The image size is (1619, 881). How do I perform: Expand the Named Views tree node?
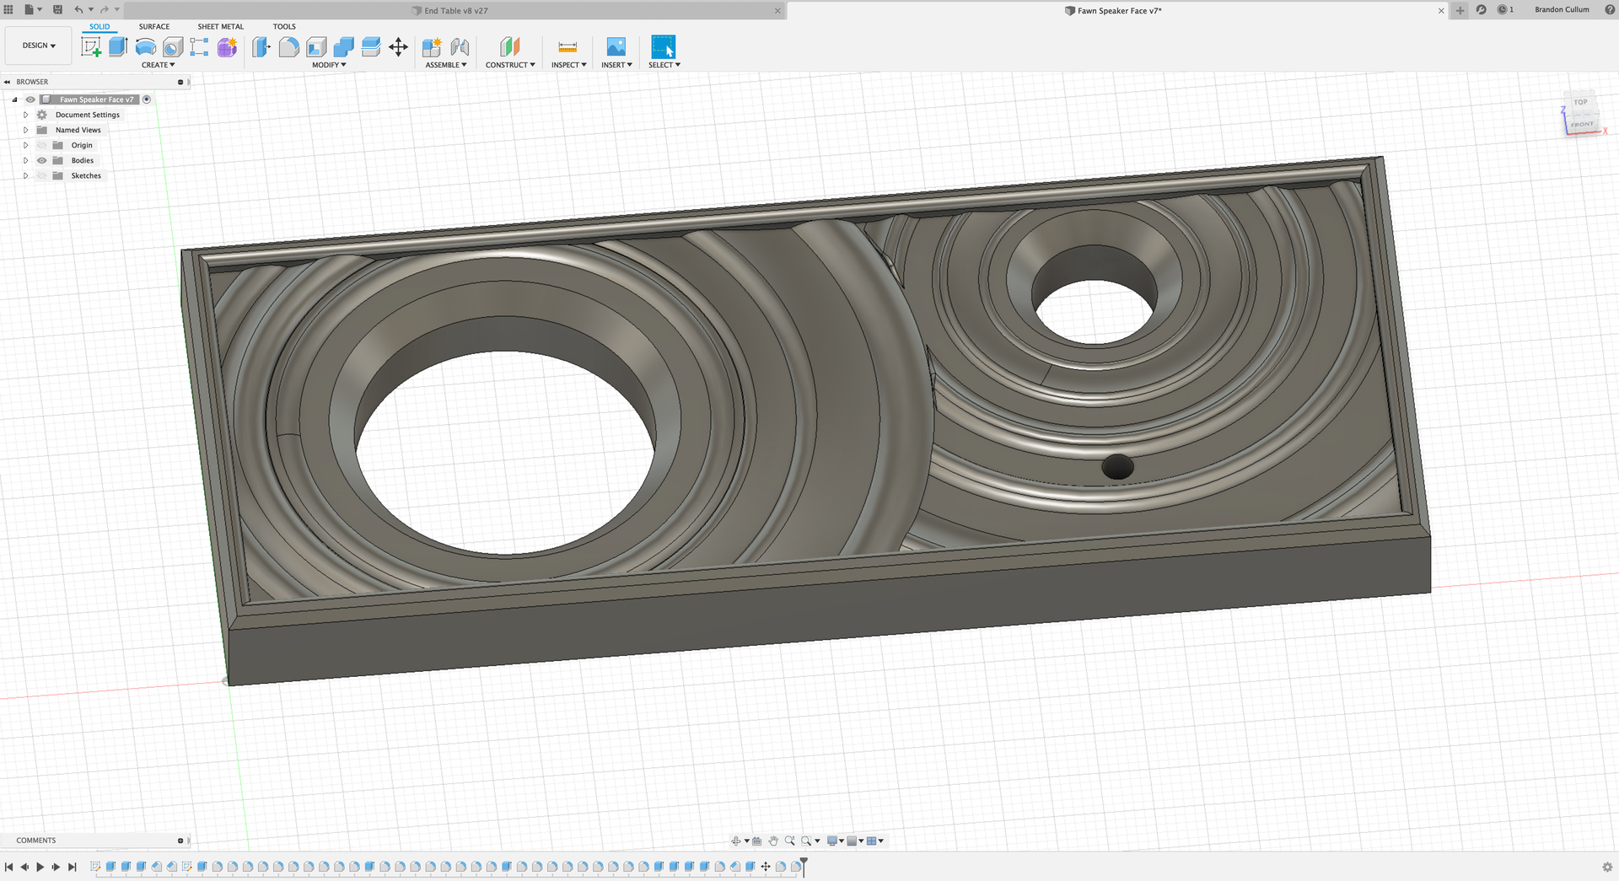(25, 130)
